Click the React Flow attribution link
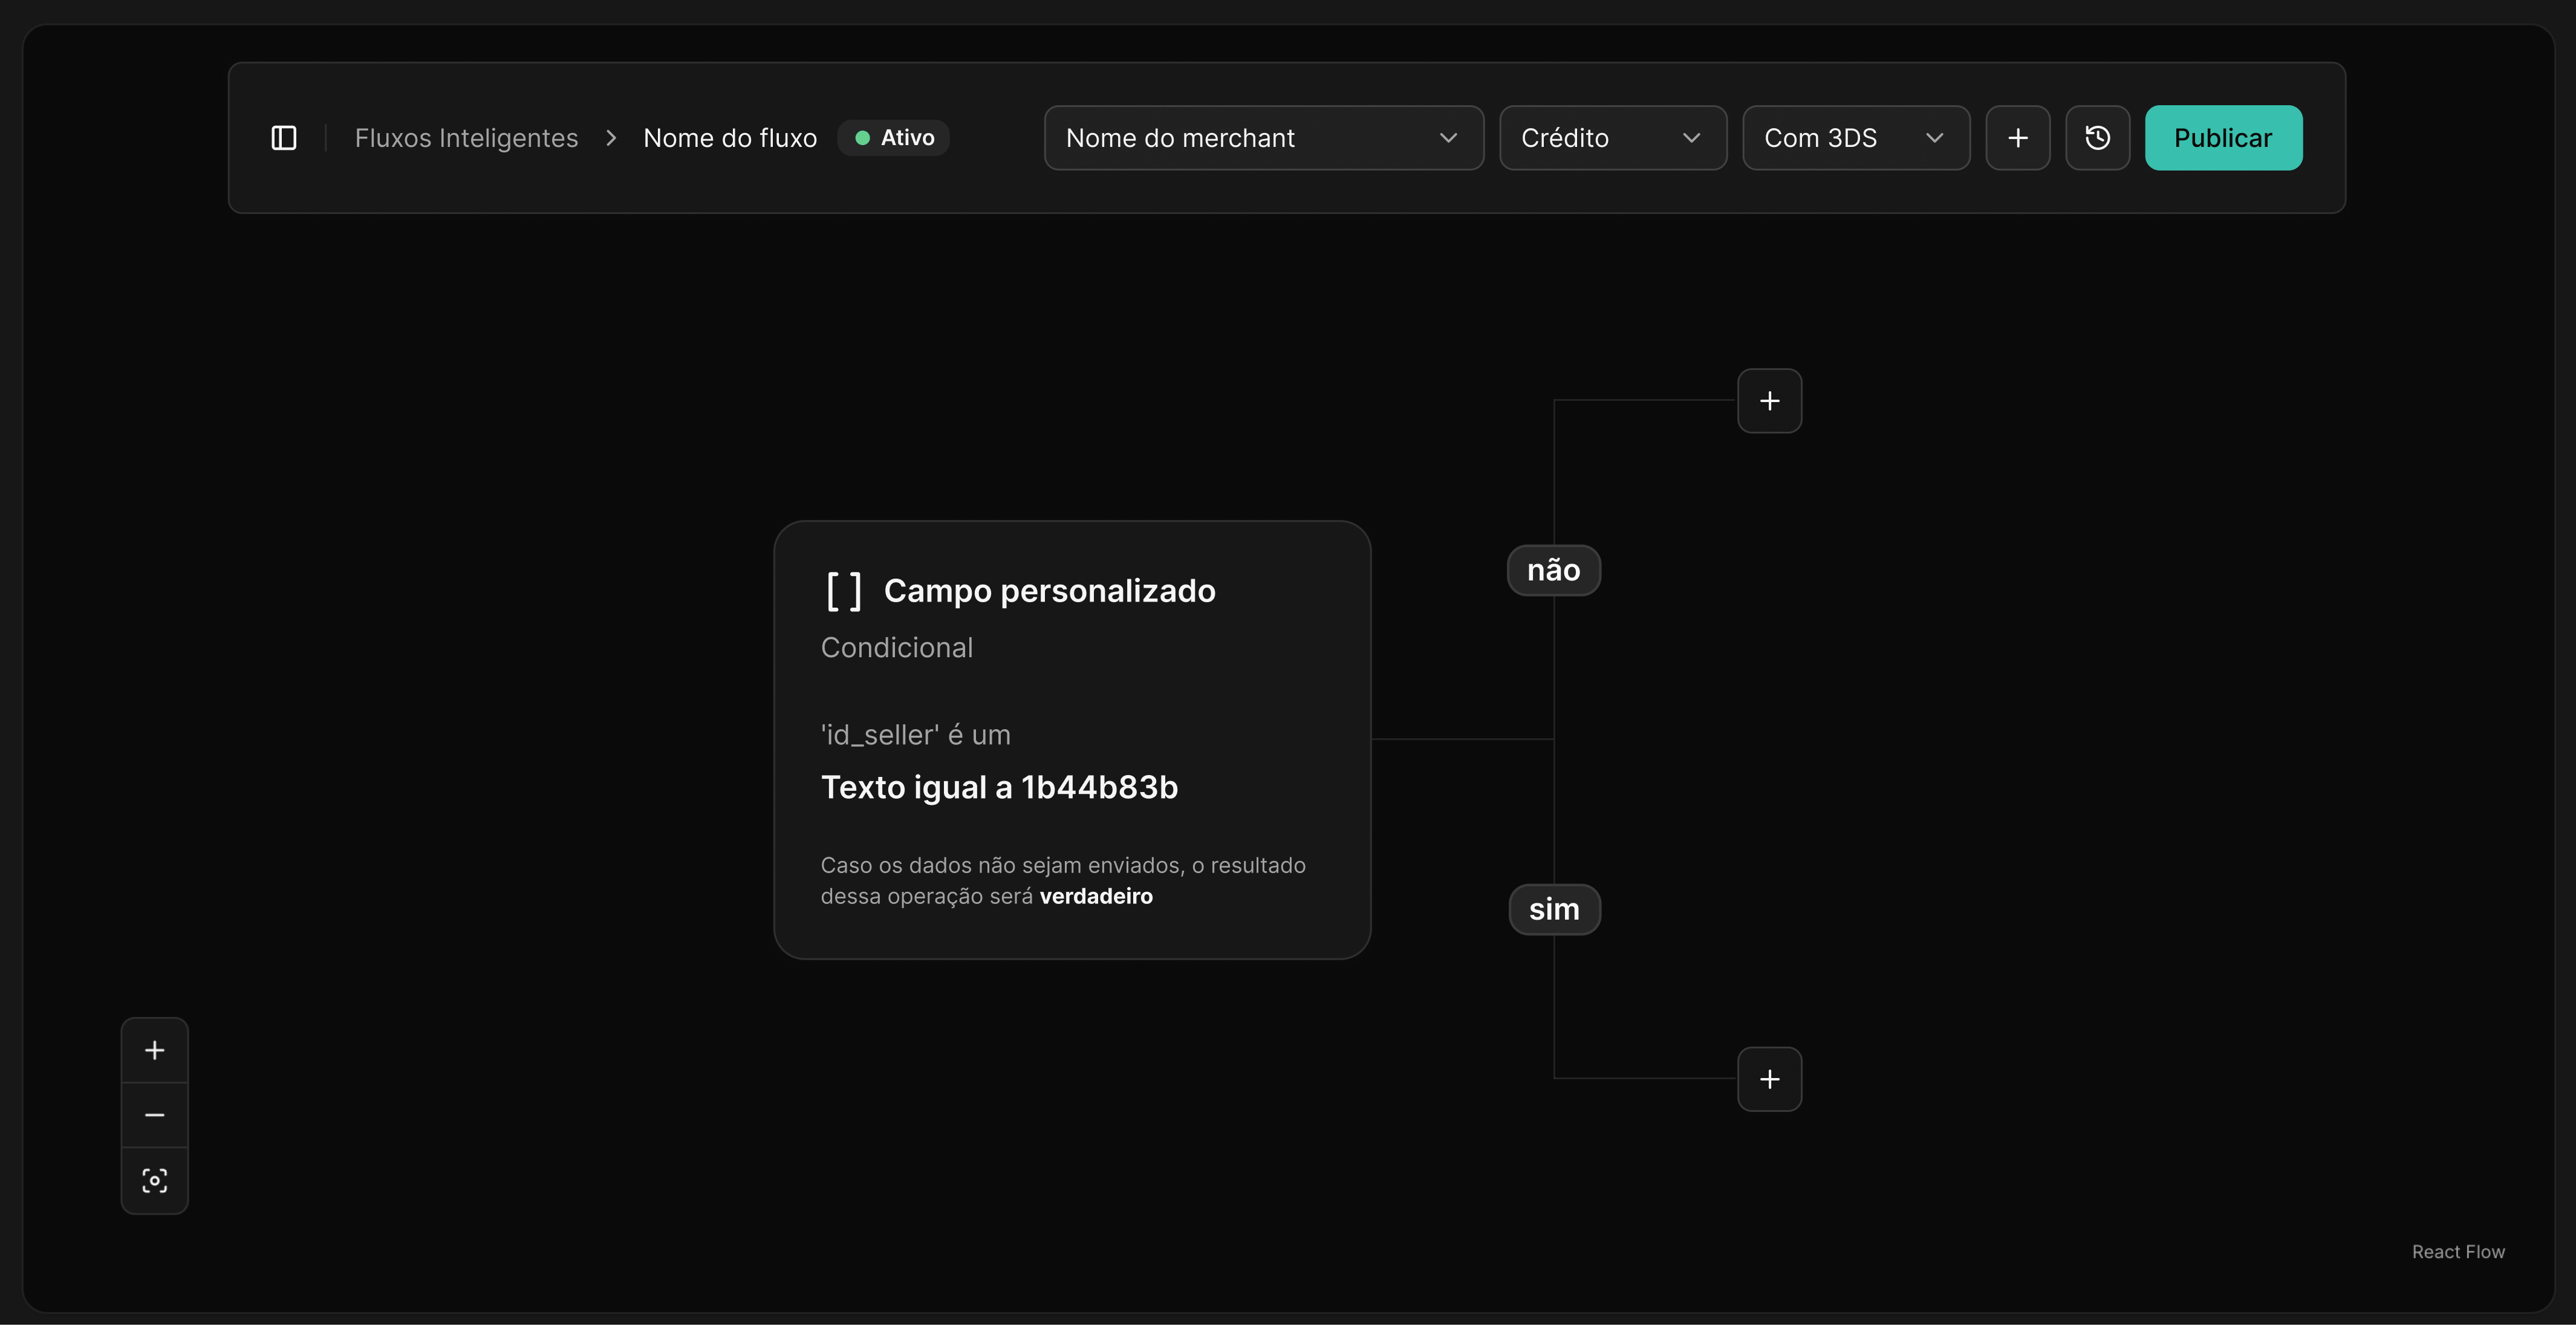2576x1335 pixels. (x=2458, y=1253)
